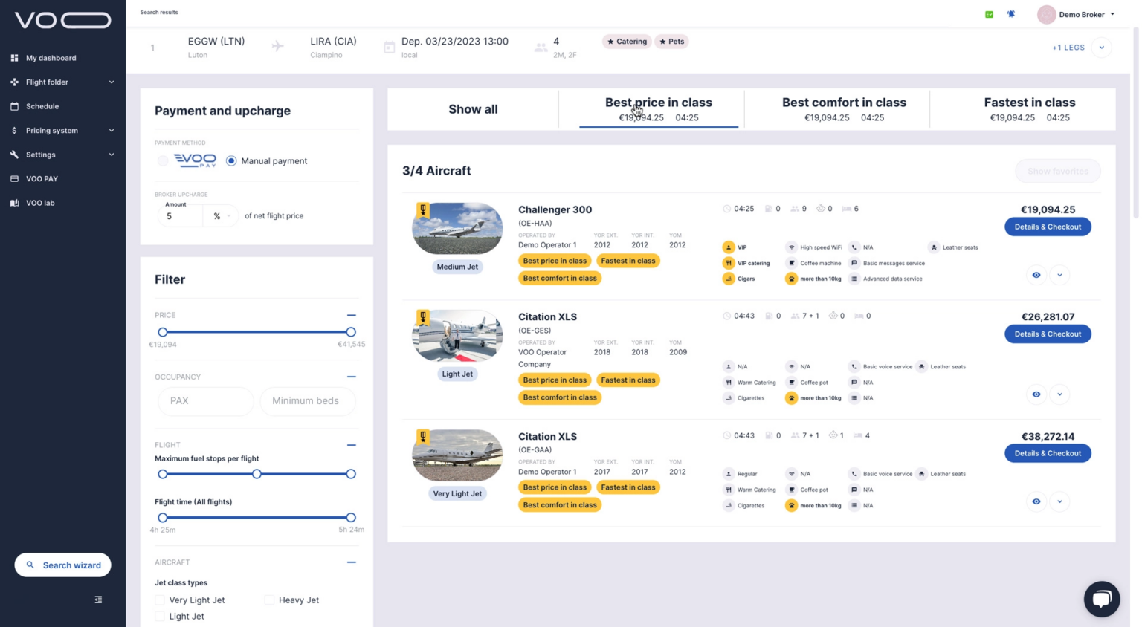Screen dimensions: 1142x627
Task: Click the green message icon in header
Action: (x=989, y=14)
